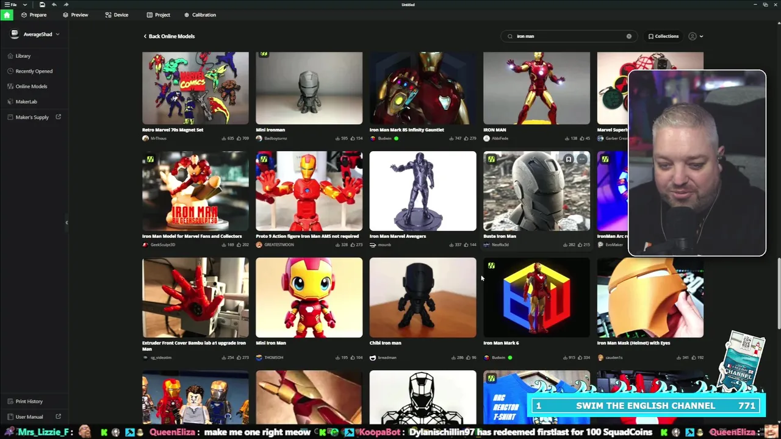This screenshot has width=781, height=439.
Task: Click the search magnifier icon
Action: (x=510, y=36)
